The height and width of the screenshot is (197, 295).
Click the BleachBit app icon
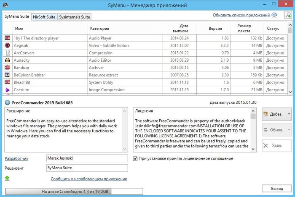point(7,82)
